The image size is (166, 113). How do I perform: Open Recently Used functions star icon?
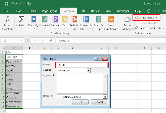click(x=33, y=19)
